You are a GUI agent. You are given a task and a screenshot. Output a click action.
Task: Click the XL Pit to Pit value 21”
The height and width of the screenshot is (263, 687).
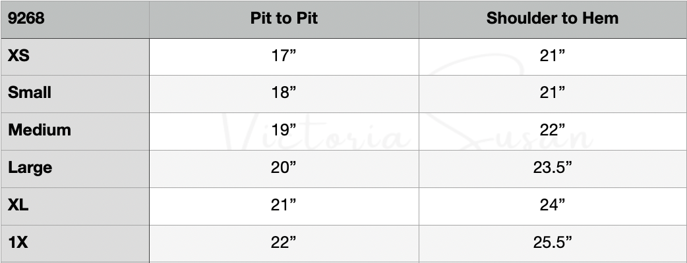(284, 205)
